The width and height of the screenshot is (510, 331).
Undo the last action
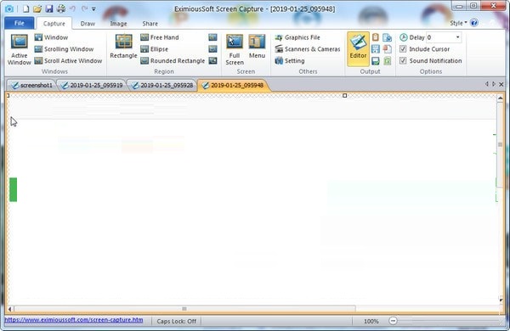click(x=73, y=8)
